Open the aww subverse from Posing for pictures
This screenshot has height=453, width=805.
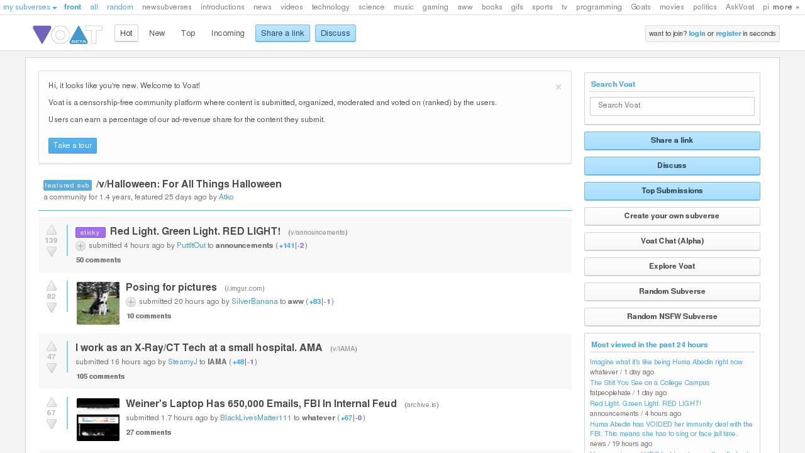click(296, 302)
